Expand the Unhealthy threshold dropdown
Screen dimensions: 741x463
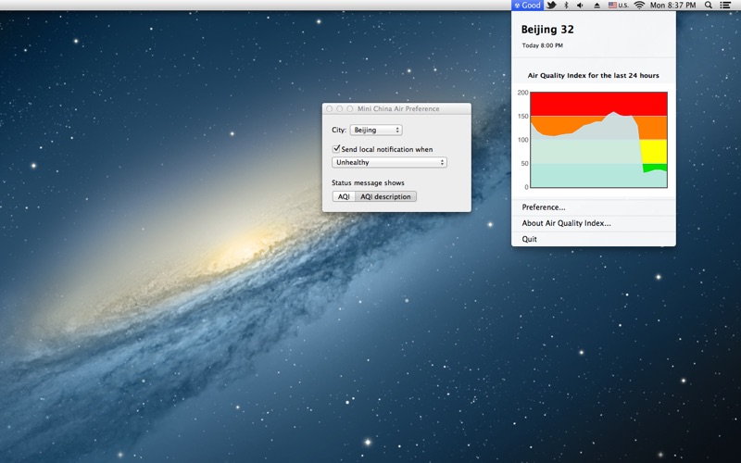click(x=389, y=163)
